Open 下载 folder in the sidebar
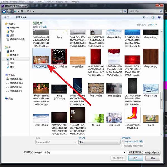The height and width of the screenshot is (167, 167). (x=11, y=32)
